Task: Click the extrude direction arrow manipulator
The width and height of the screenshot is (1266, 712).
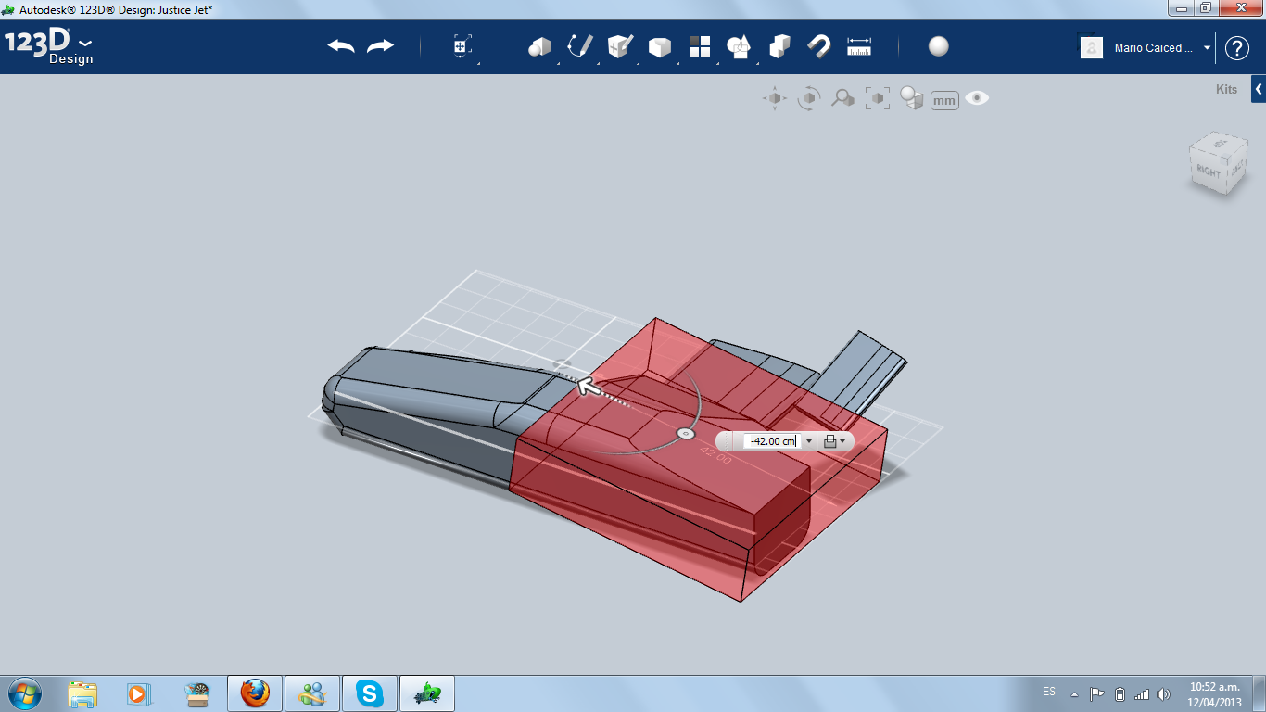Action: [588, 385]
